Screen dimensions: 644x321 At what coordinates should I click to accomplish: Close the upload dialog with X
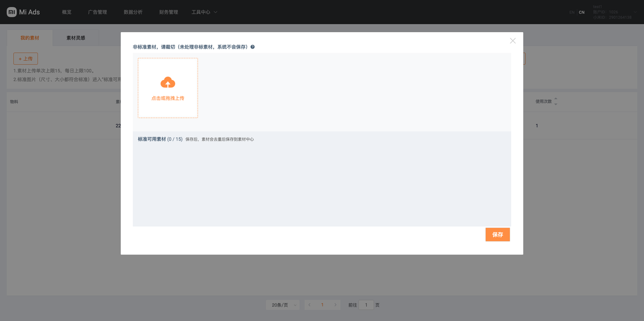click(513, 41)
